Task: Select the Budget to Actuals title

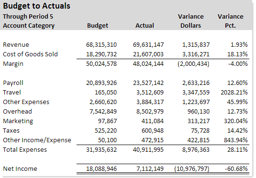Action: (36, 6)
